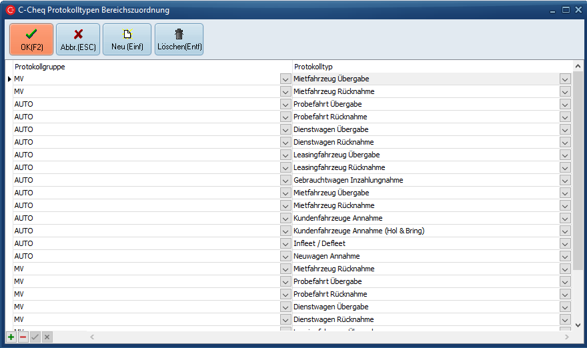Select the Dienstwagen Übergabe cell in the AUTO row
The width and height of the screenshot is (587, 348).
pos(424,130)
